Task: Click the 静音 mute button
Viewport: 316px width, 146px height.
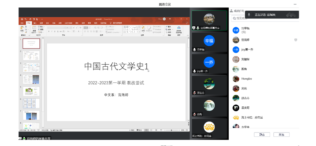Action: tap(262, 134)
